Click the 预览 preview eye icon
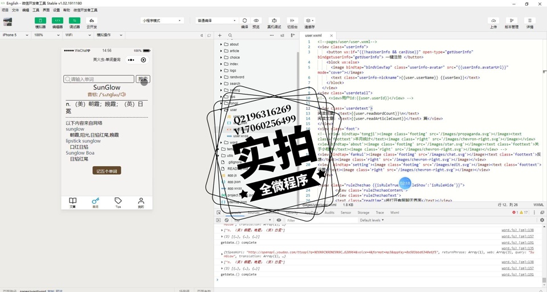This screenshot has height=292, width=547. 256,20
